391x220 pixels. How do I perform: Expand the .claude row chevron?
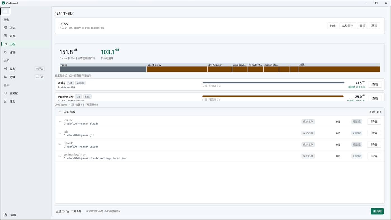[x=60, y=122]
